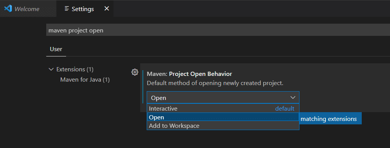Collapse the Extensions (1) chevron
Viewport: 390px width, 148px height.
[51, 69]
